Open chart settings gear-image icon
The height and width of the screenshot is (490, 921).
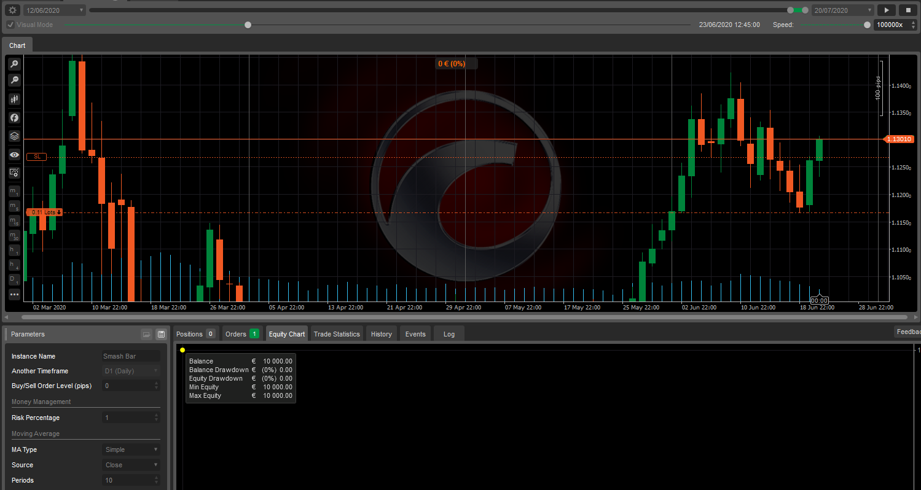click(14, 173)
